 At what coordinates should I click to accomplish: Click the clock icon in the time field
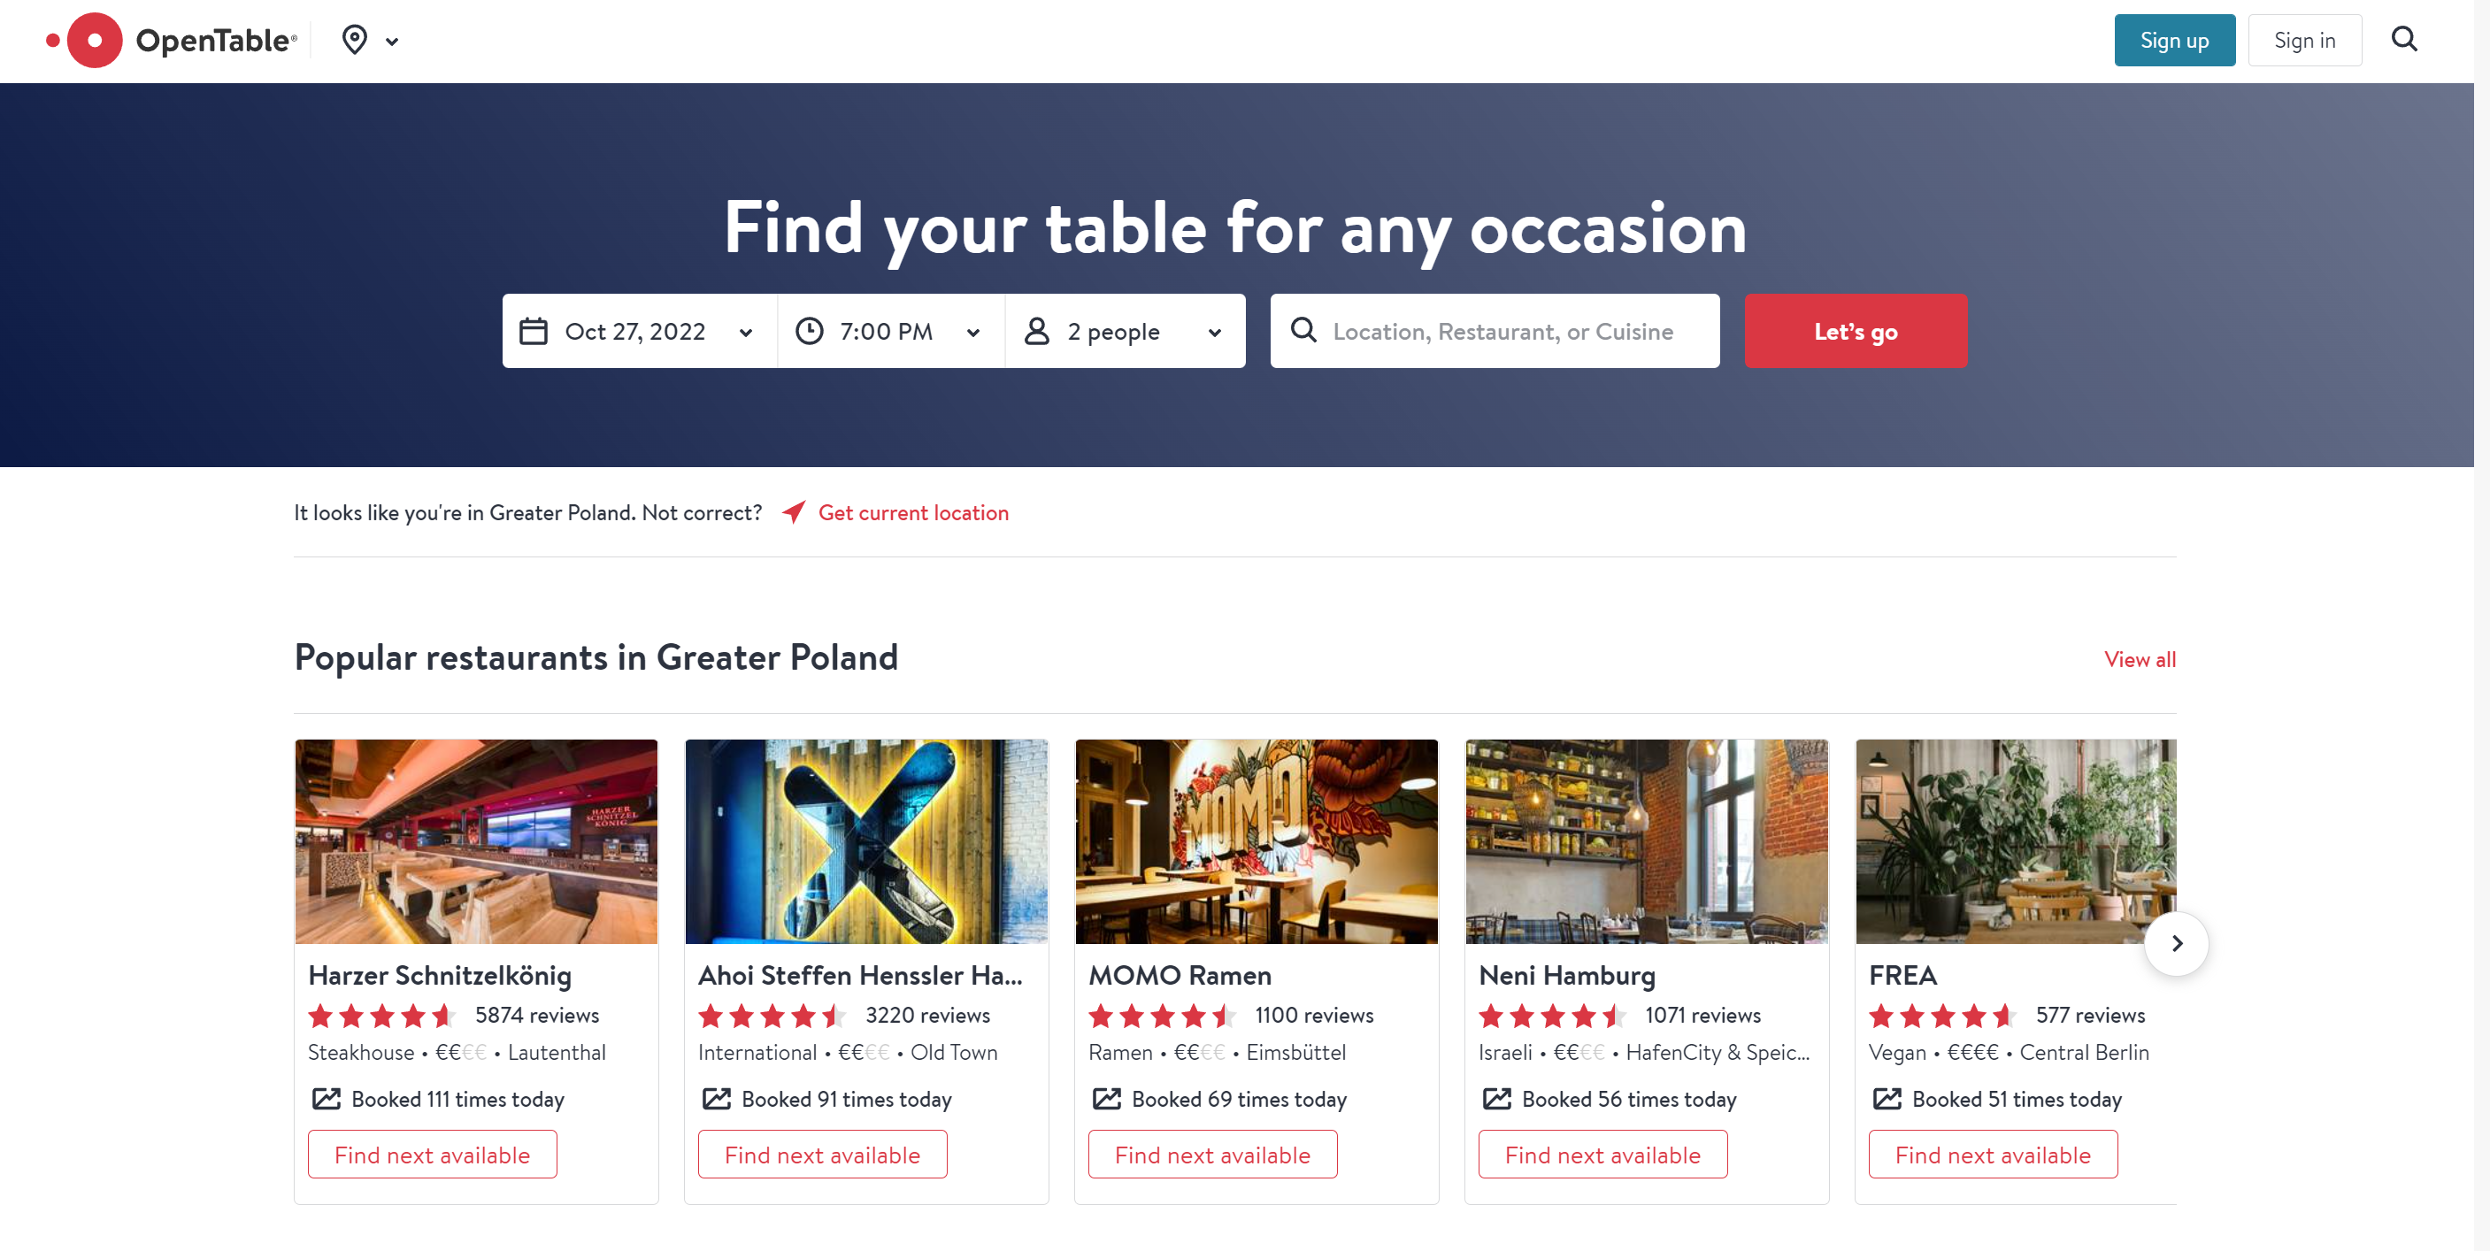tap(810, 330)
